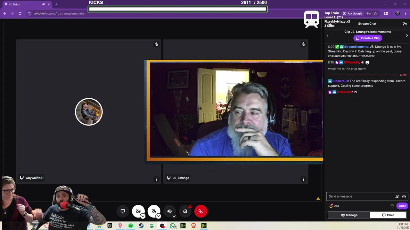Switch to Chat tab at bottom

point(388,215)
